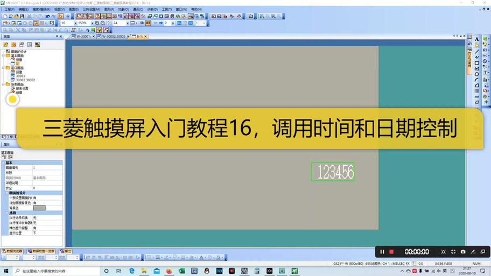
Task: Open Microsoft Edge from taskbar
Action: (131, 271)
